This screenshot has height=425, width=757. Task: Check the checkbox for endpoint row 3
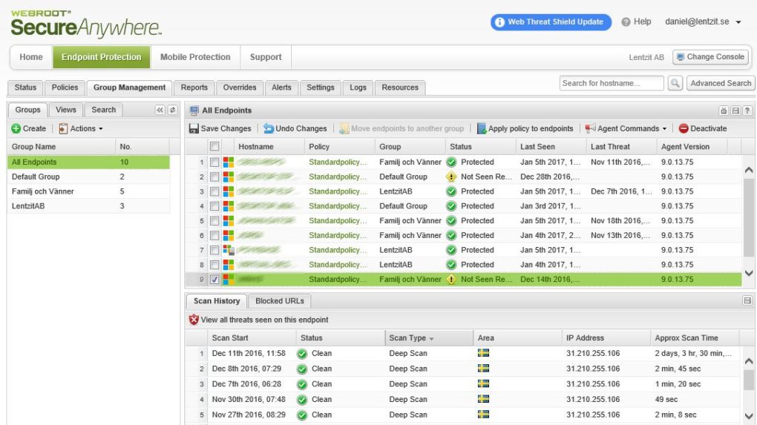[x=214, y=191]
